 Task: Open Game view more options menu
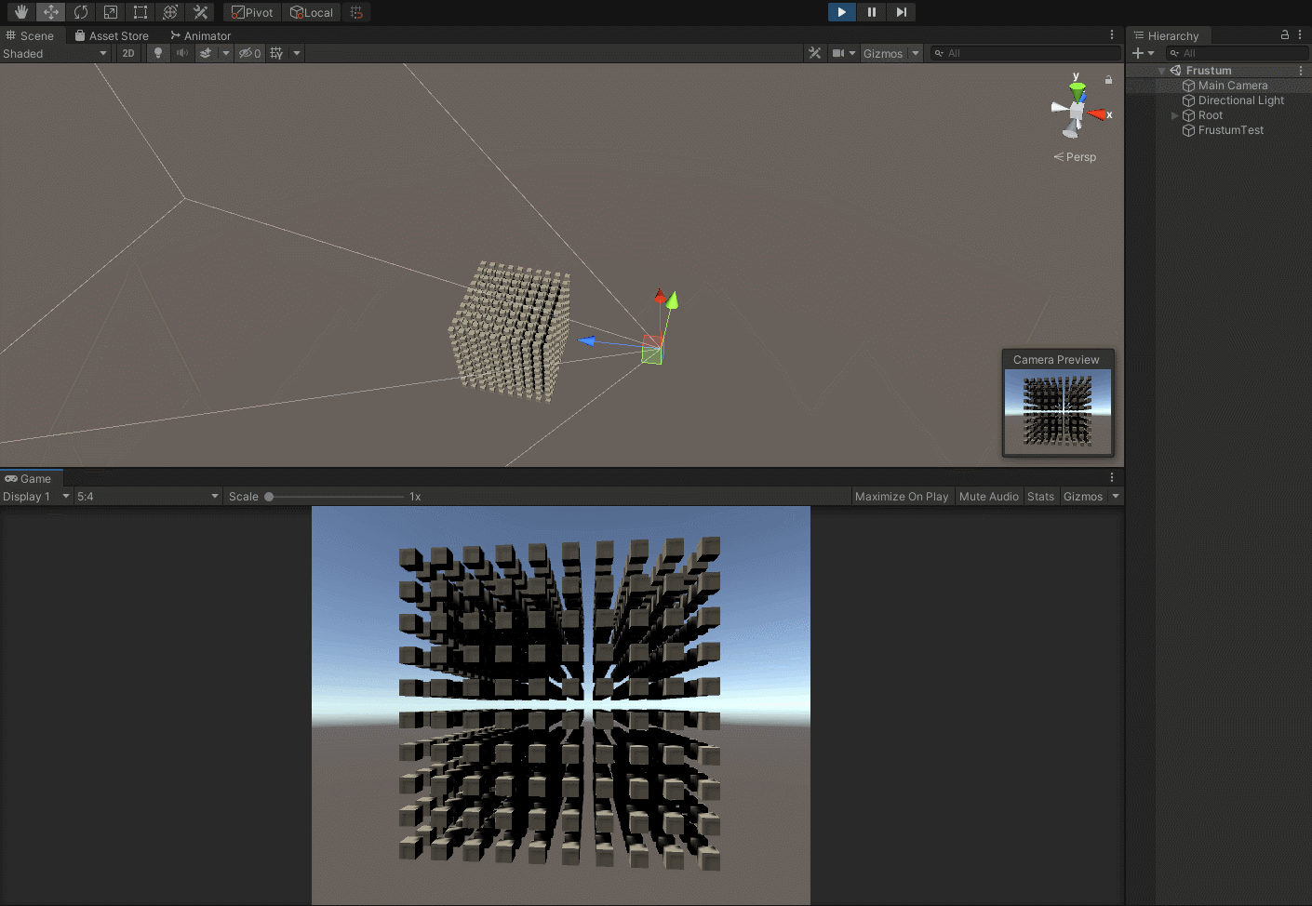[x=1112, y=477]
